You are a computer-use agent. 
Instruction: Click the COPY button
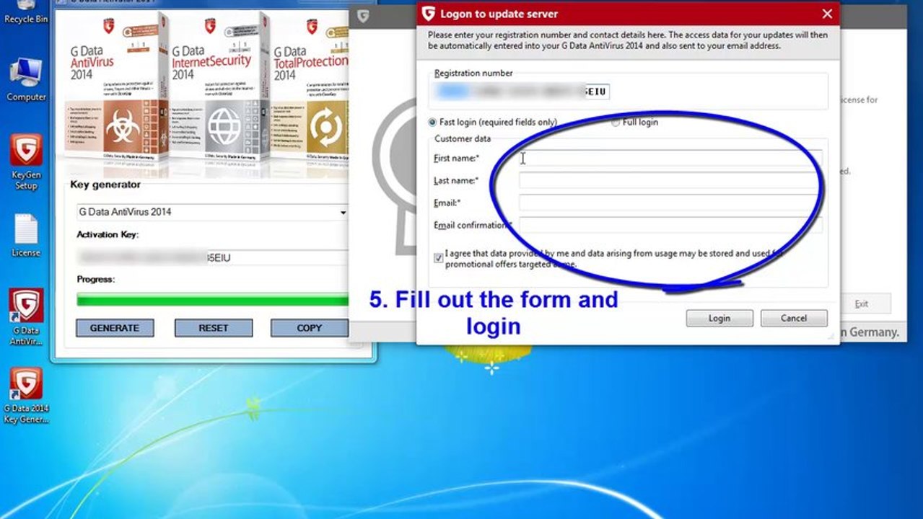click(x=310, y=328)
